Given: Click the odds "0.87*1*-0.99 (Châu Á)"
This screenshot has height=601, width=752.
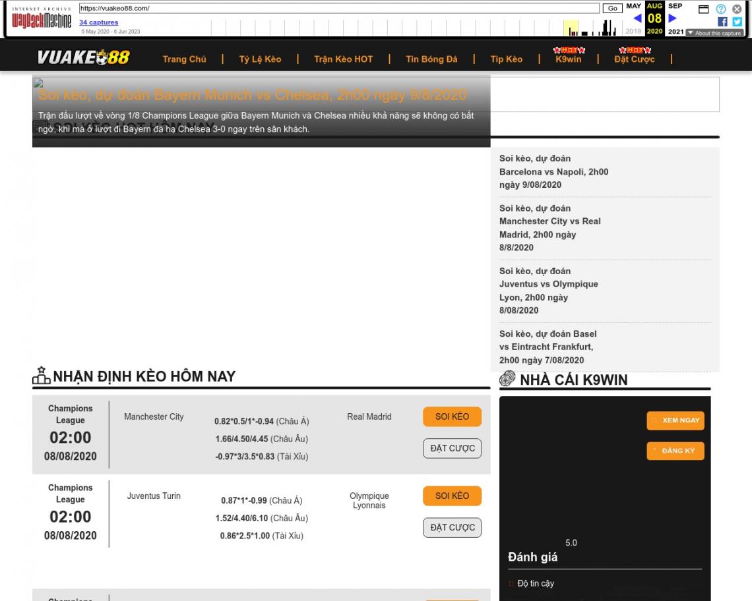Looking at the screenshot, I should (x=262, y=500).
